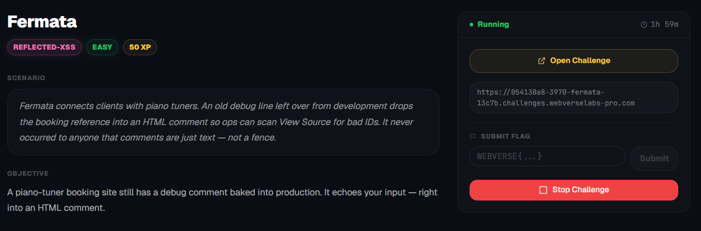Click the challenge URL address box

pyautogui.click(x=573, y=97)
